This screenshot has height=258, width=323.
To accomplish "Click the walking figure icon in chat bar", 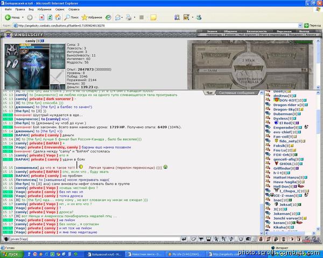I will coord(216,239).
